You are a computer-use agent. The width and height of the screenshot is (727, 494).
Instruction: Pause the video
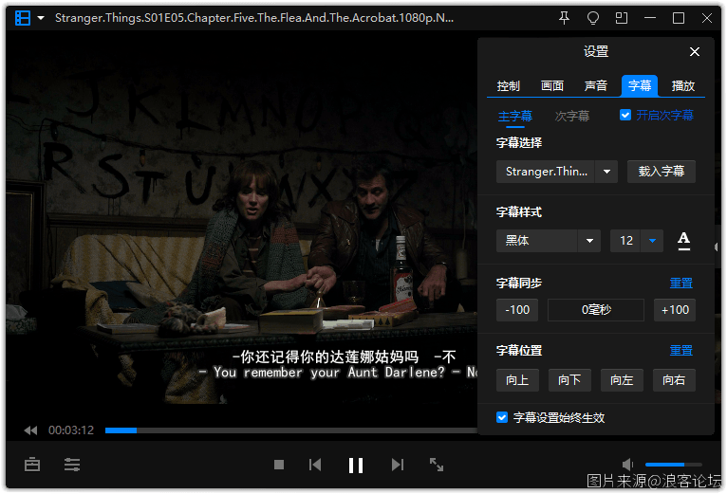pyautogui.click(x=356, y=465)
